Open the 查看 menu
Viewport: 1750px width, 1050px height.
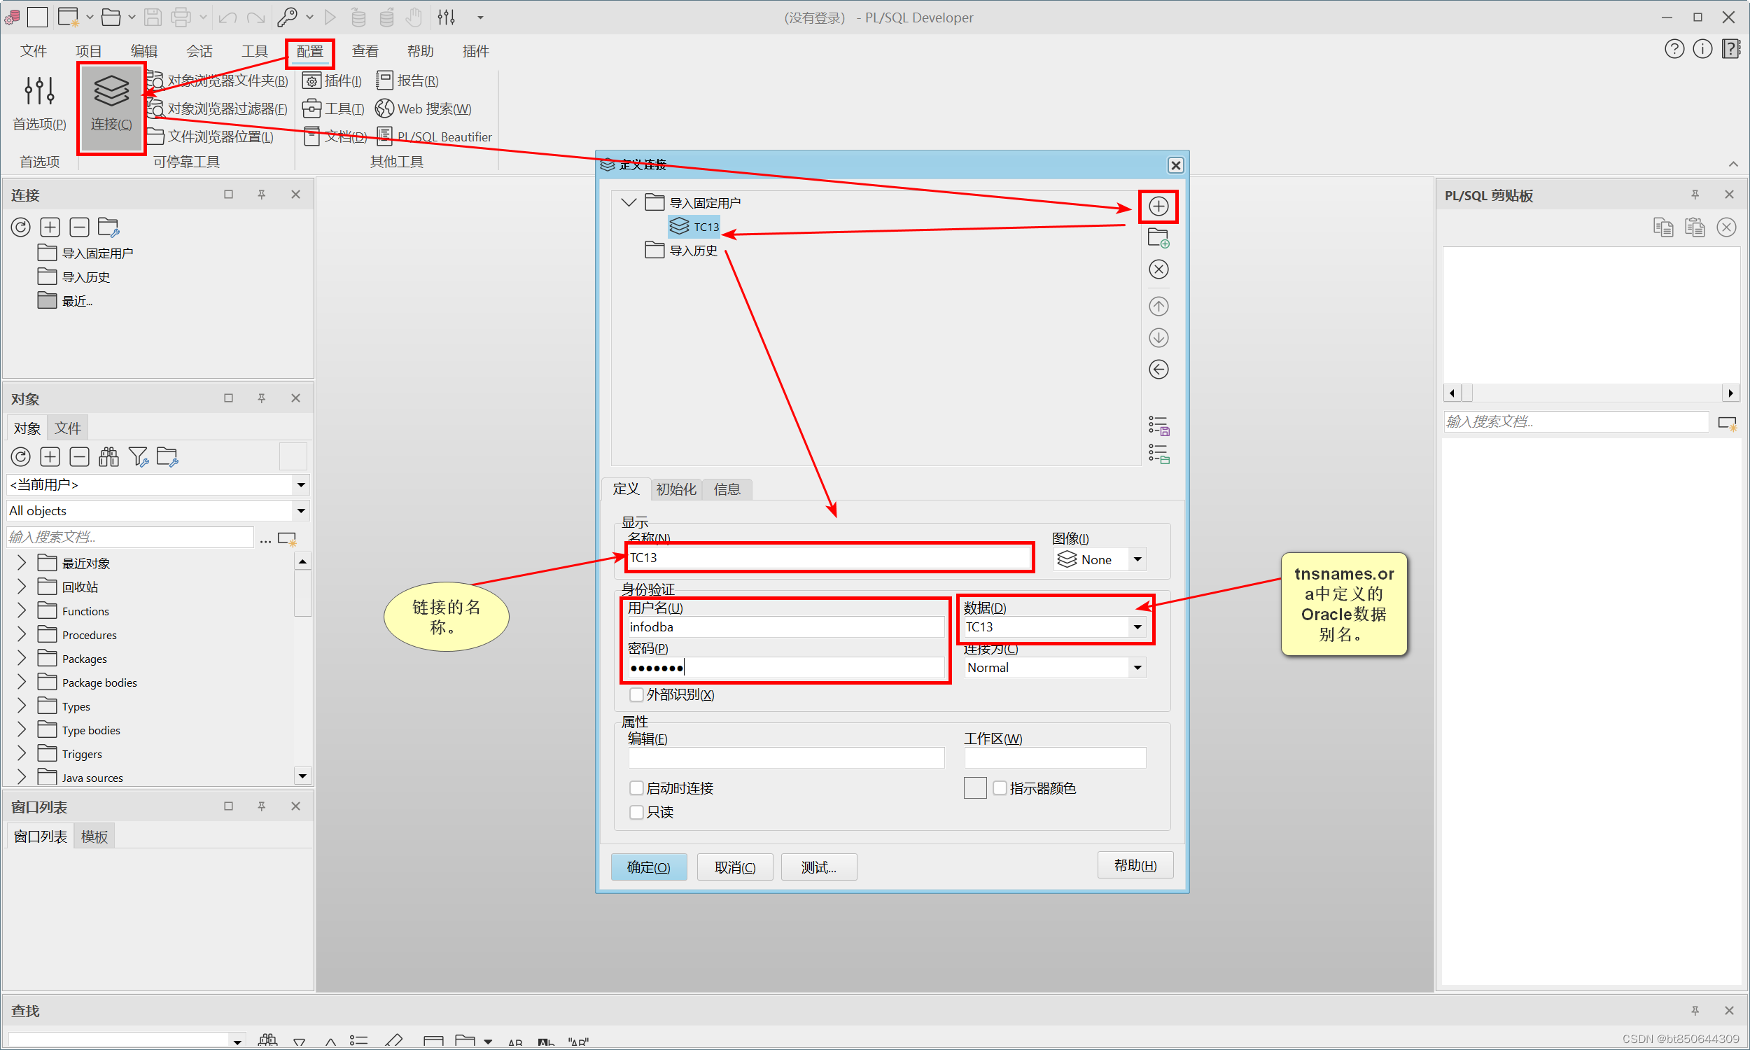tap(365, 51)
